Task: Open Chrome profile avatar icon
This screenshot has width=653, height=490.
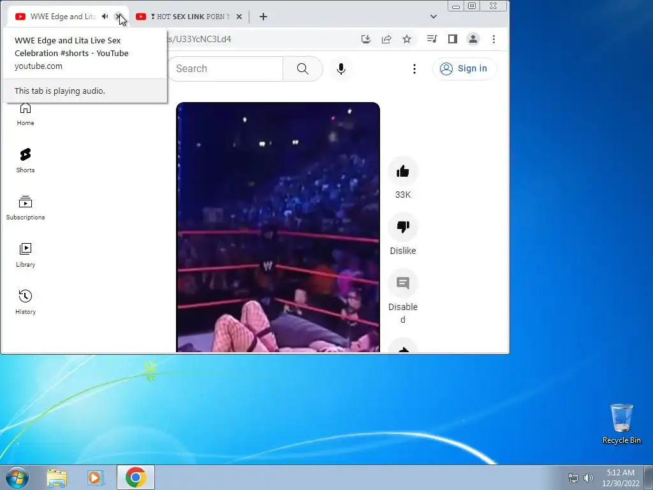Action: coord(473,39)
